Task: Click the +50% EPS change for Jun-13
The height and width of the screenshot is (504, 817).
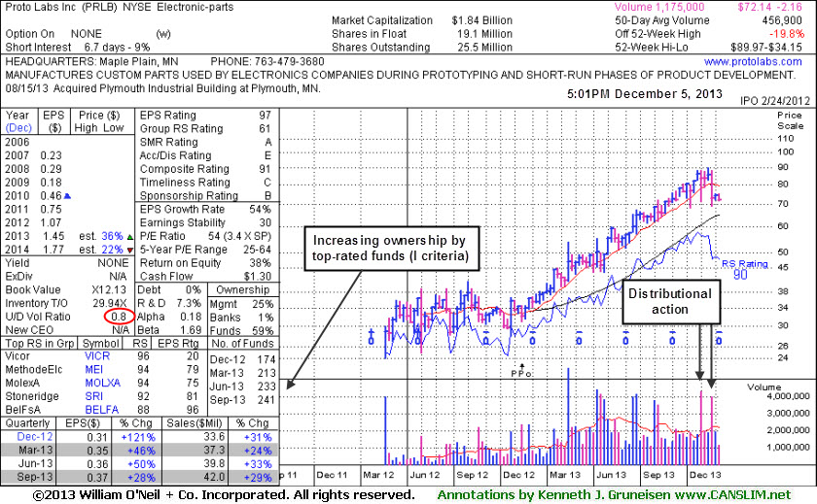Action: pos(141,464)
